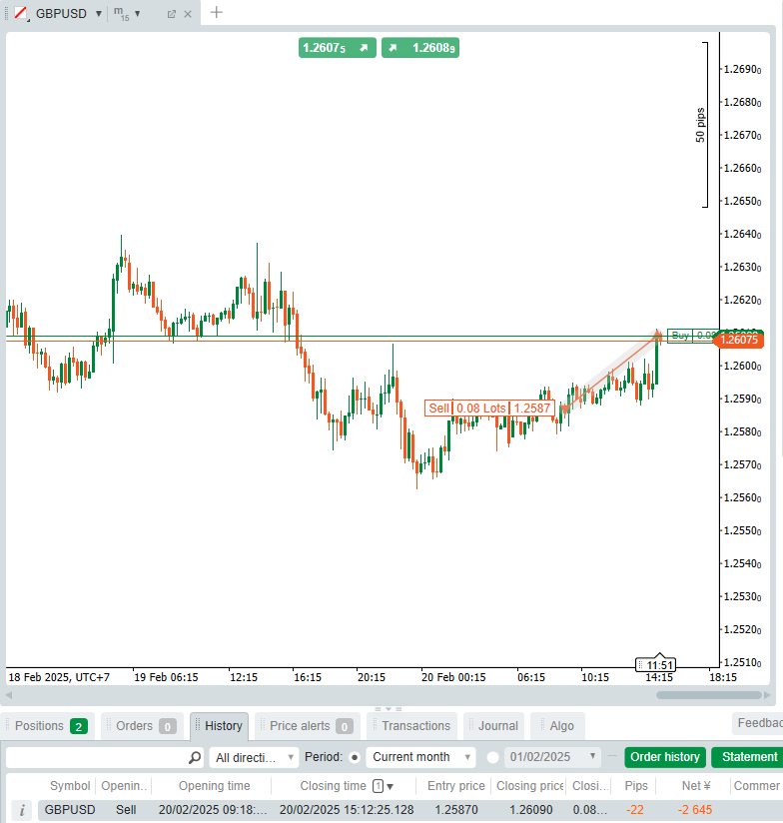Image resolution: width=783 pixels, height=823 pixels.
Task: Open the GBPUSD symbol dropdown arrow
Action: pos(98,14)
